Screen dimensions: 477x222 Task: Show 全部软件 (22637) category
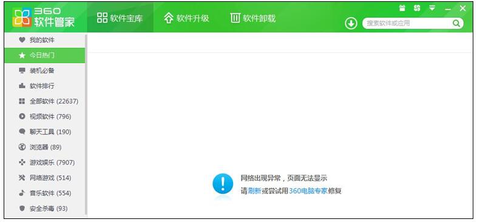coord(45,101)
